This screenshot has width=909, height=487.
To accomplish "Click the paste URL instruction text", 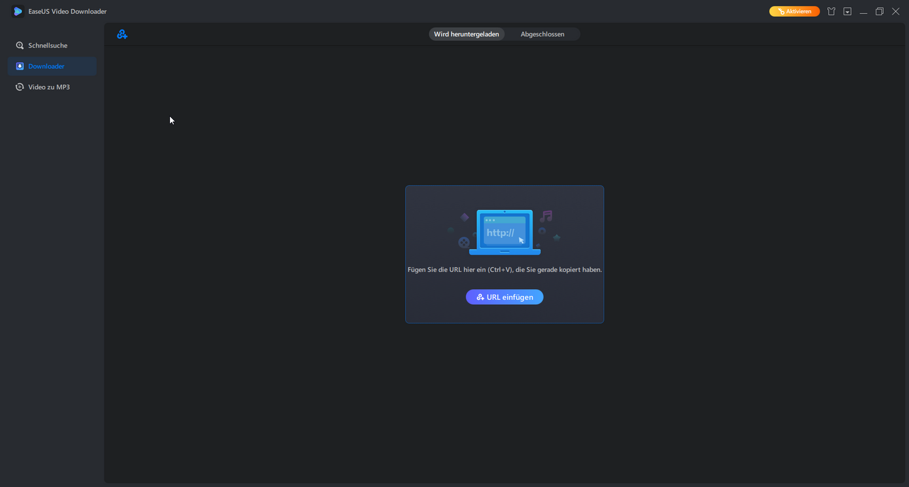I will coord(505,270).
